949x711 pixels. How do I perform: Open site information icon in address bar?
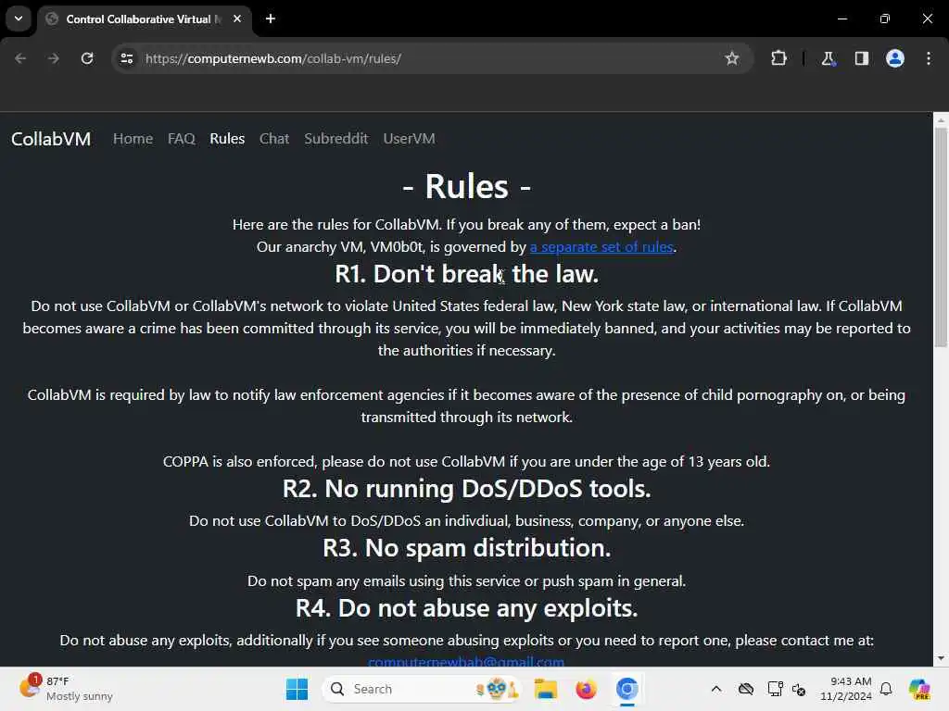point(126,58)
